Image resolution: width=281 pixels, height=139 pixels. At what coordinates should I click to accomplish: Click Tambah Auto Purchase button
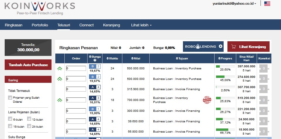point(28,65)
